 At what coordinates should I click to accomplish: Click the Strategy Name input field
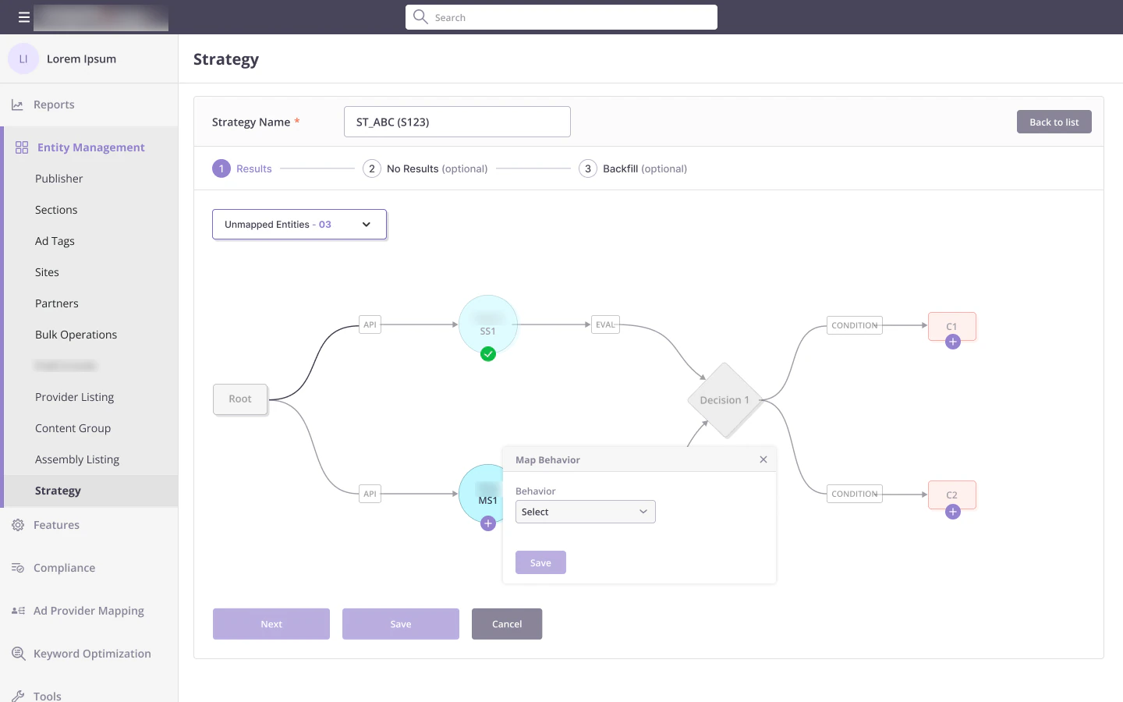click(x=457, y=122)
